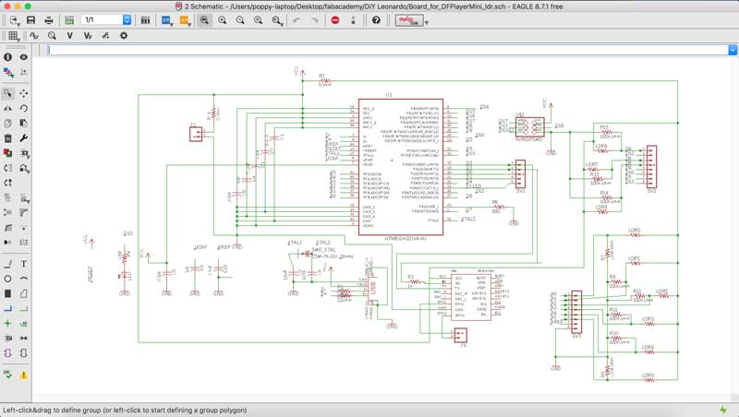This screenshot has height=417, width=739.
Task: Open the orange ULP icon dropdown
Action: coord(184,20)
